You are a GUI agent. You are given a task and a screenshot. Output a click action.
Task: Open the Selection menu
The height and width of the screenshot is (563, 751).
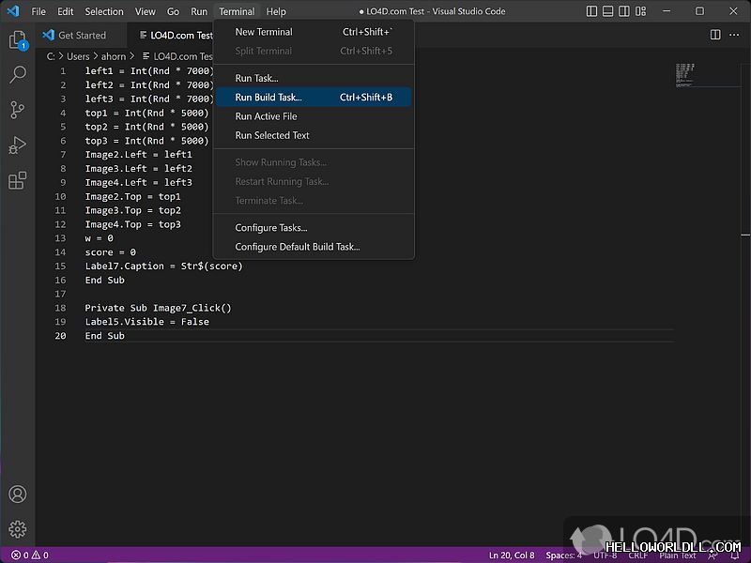pos(104,11)
